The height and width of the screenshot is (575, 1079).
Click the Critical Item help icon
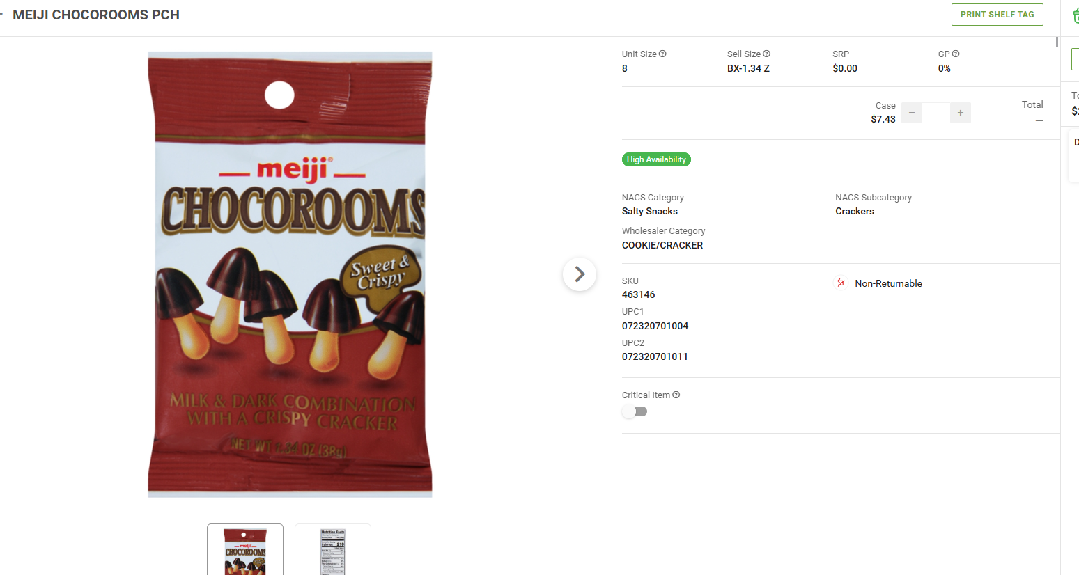point(676,395)
